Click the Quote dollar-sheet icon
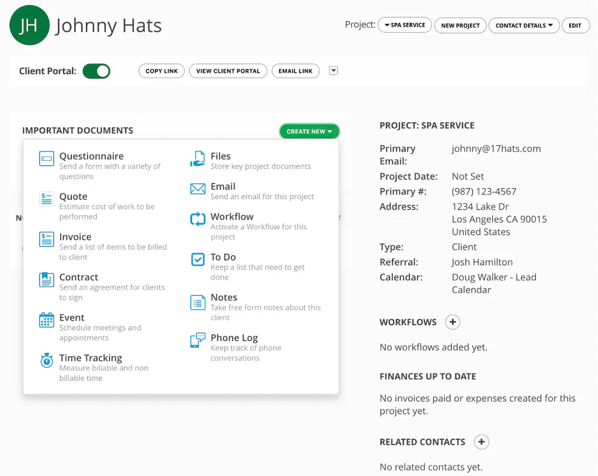This screenshot has width=598, height=476. tap(47, 199)
